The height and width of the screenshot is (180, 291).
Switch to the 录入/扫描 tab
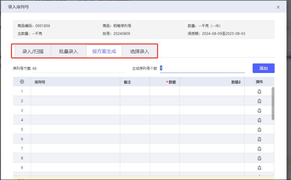click(x=33, y=51)
